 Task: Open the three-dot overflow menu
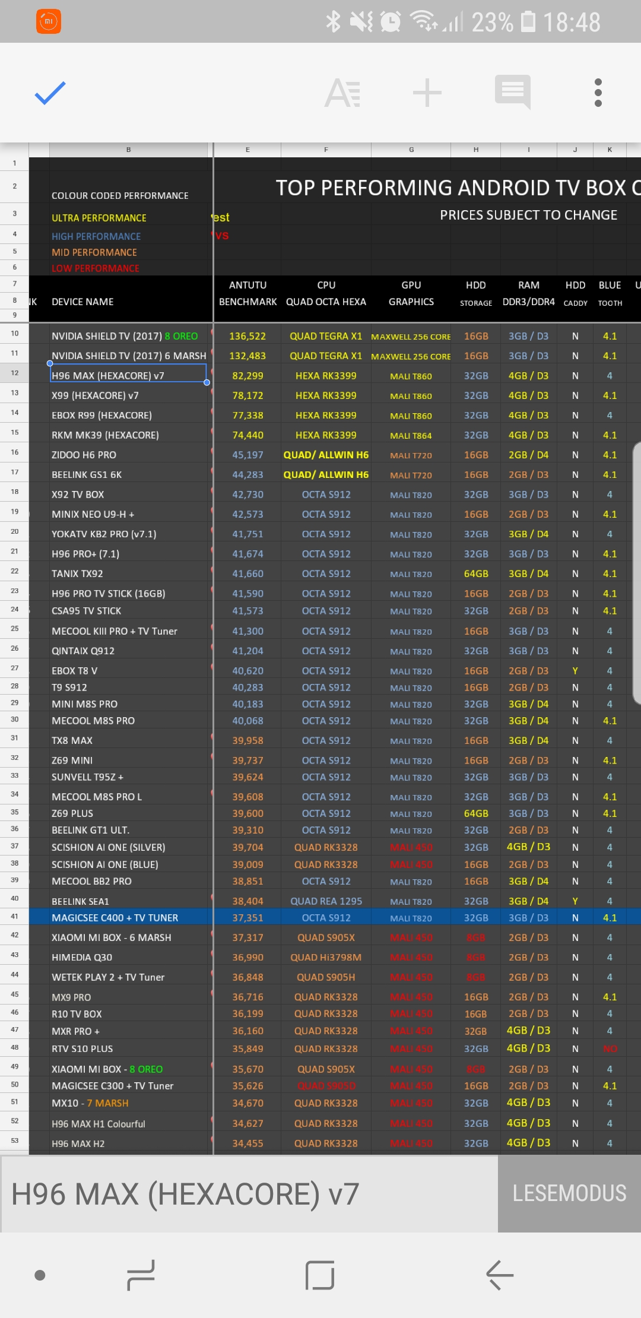point(598,93)
